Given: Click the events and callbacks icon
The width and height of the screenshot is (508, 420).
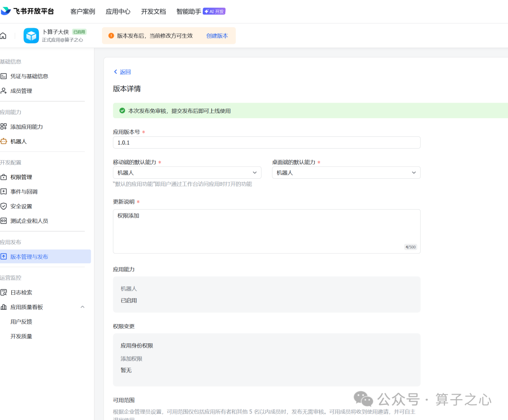Looking at the screenshot, I should point(4,192).
